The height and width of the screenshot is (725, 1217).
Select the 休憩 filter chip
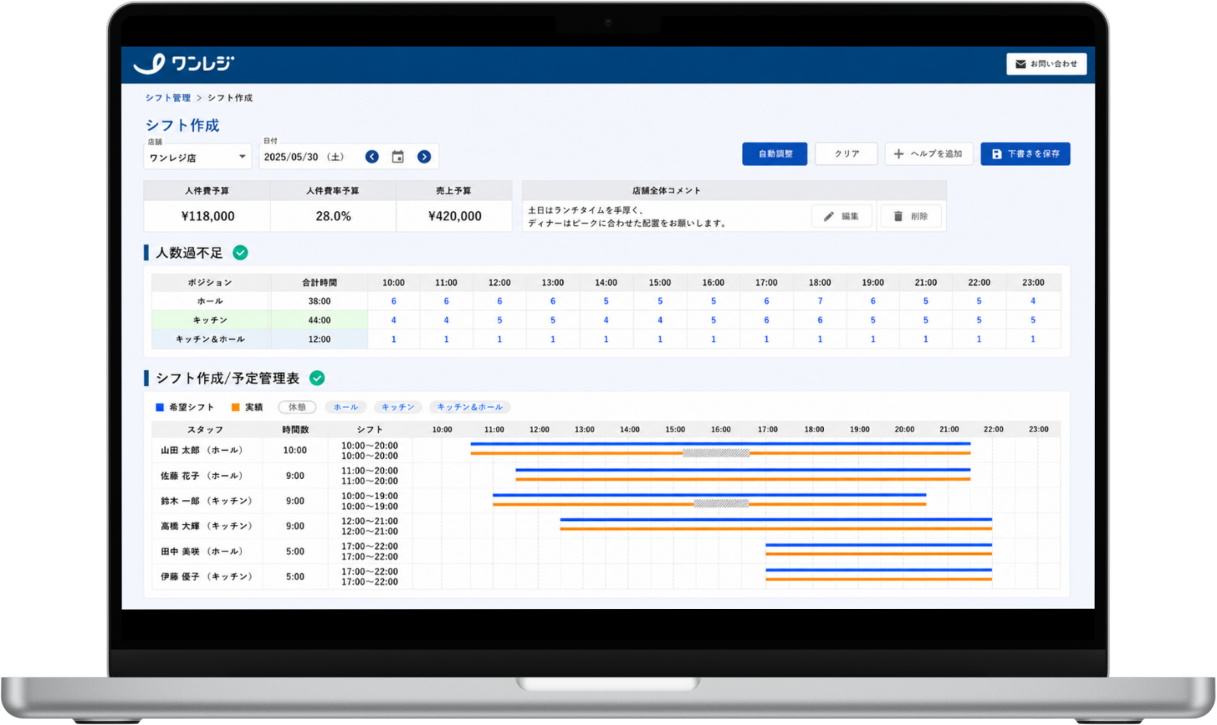(x=297, y=407)
